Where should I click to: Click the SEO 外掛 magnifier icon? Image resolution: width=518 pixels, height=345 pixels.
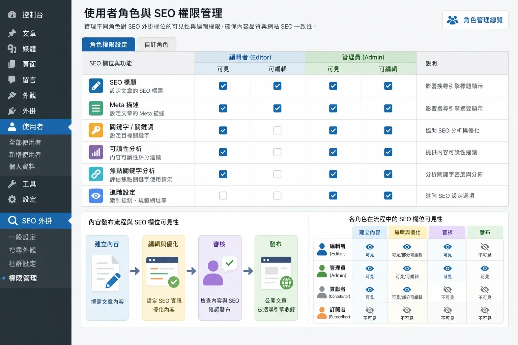pos(13,221)
